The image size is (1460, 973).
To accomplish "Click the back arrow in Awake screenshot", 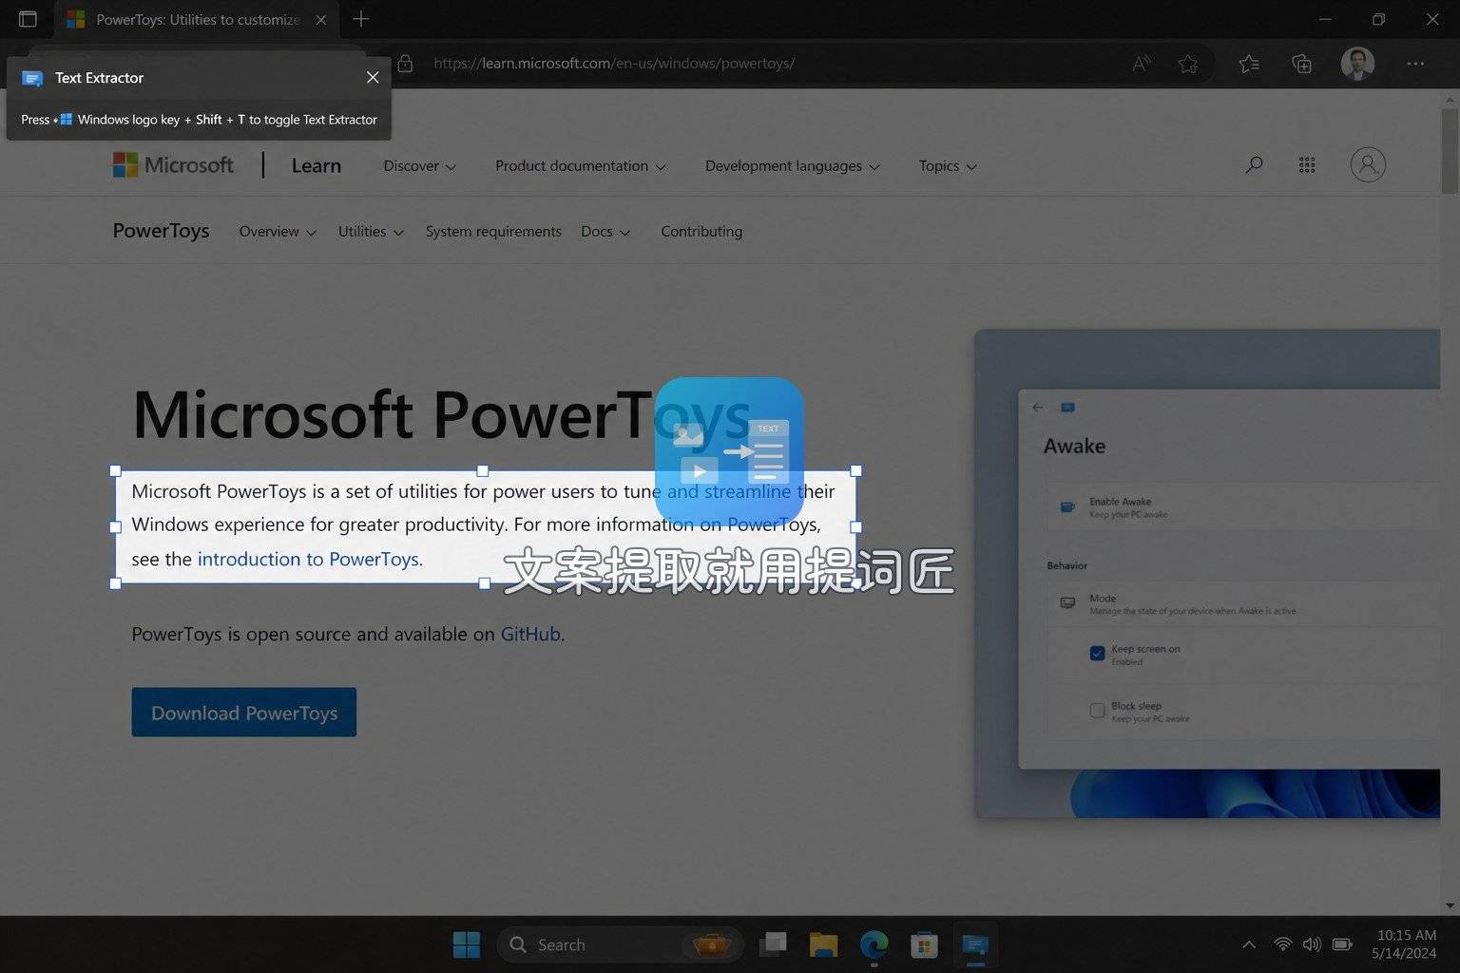I will click(x=1038, y=407).
